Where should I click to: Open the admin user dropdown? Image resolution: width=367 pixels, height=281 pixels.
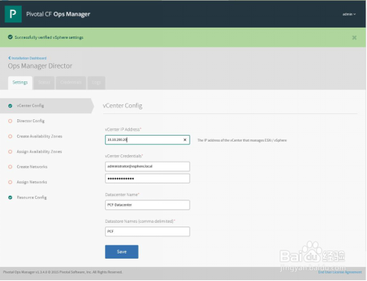coord(349,14)
